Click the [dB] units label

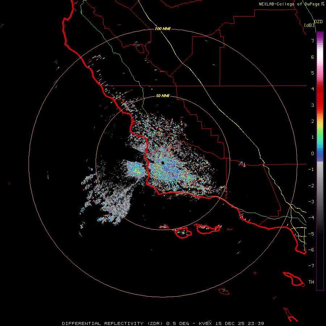(309, 25)
